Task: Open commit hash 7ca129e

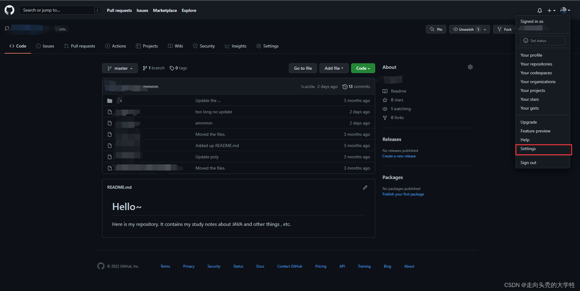Action: click(308, 87)
